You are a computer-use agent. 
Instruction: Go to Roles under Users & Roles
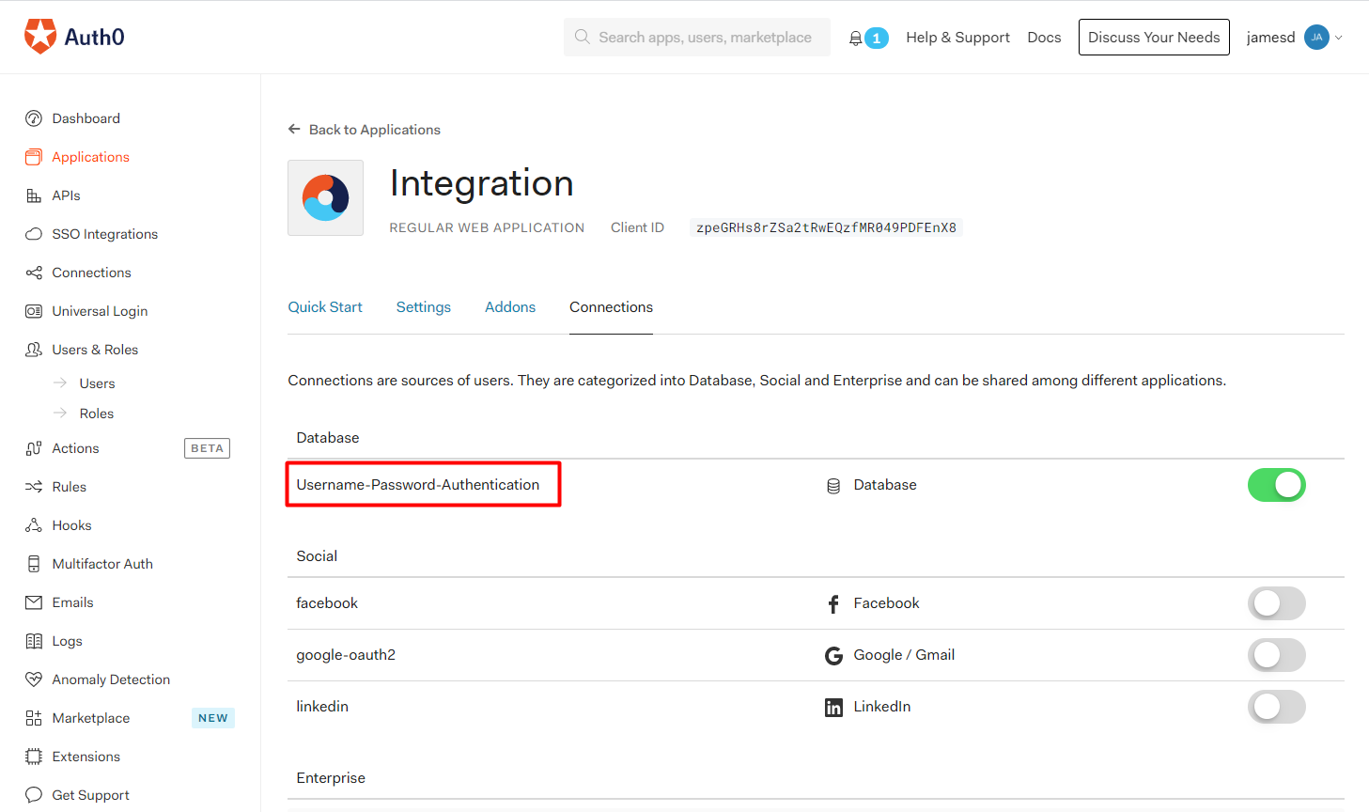97,414
